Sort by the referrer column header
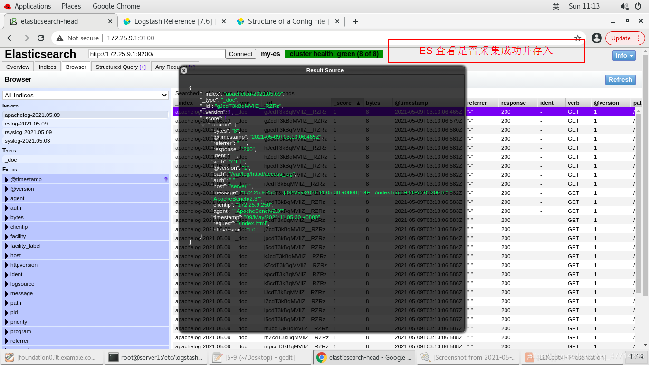The width and height of the screenshot is (649, 365). 482,103
